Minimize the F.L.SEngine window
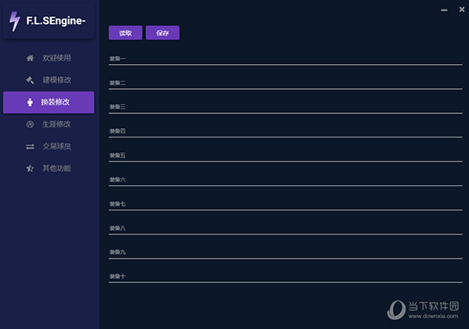This screenshot has height=329, width=469. 444,9
